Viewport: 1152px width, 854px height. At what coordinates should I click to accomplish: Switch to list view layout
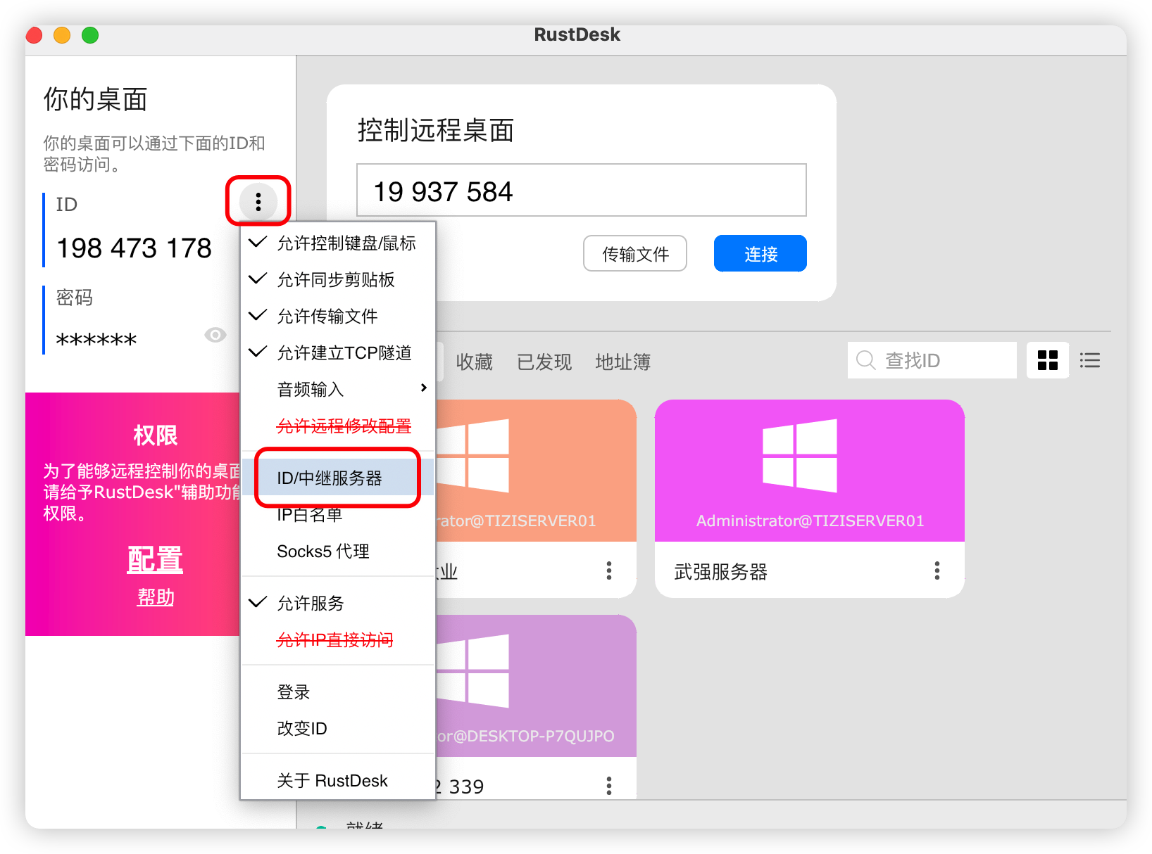(1089, 360)
